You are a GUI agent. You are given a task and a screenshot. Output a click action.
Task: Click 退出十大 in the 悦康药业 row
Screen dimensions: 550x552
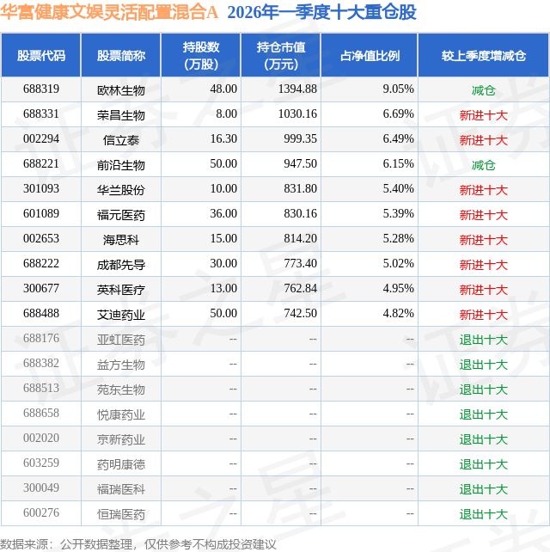click(x=484, y=415)
